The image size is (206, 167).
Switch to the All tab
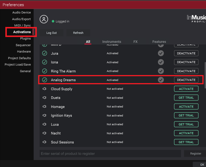[88, 42]
